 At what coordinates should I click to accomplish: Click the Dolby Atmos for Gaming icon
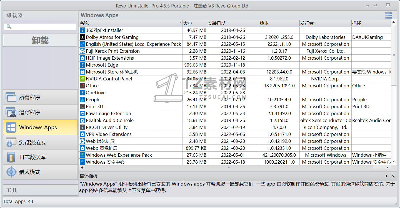tap(82, 37)
